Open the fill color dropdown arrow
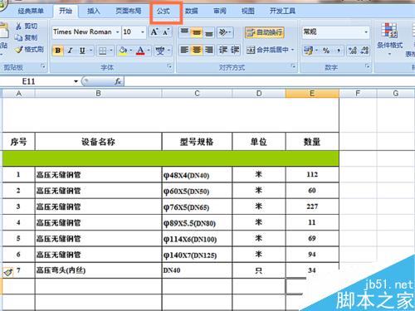 click(x=131, y=51)
